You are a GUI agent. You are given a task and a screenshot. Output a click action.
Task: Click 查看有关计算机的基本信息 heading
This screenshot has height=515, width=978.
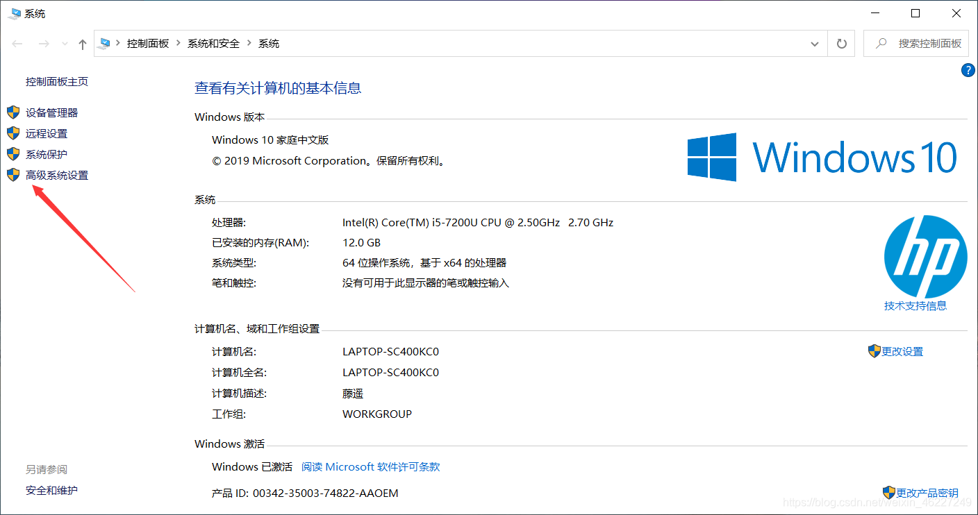click(278, 87)
